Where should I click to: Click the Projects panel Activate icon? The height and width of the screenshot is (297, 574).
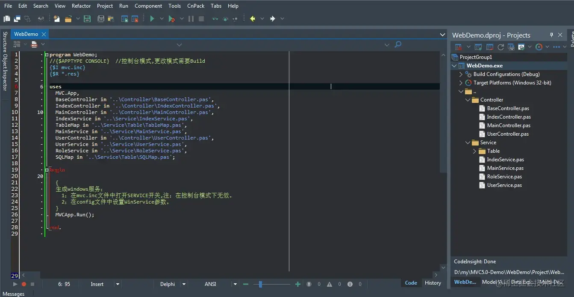click(x=458, y=47)
